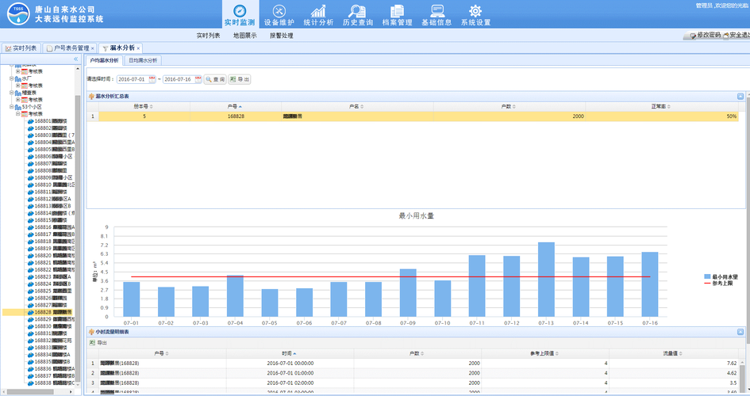Select the 漏水分析 tab
This screenshot has width=750, height=396.
click(122, 48)
